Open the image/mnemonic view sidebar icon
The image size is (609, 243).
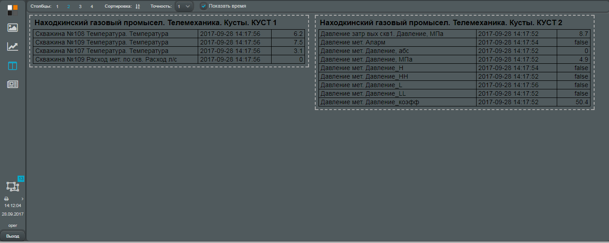pos(13,27)
